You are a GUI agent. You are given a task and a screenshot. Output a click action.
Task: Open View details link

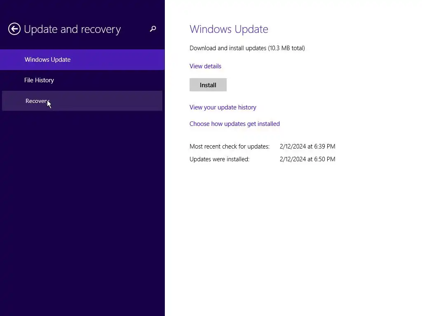205,66
